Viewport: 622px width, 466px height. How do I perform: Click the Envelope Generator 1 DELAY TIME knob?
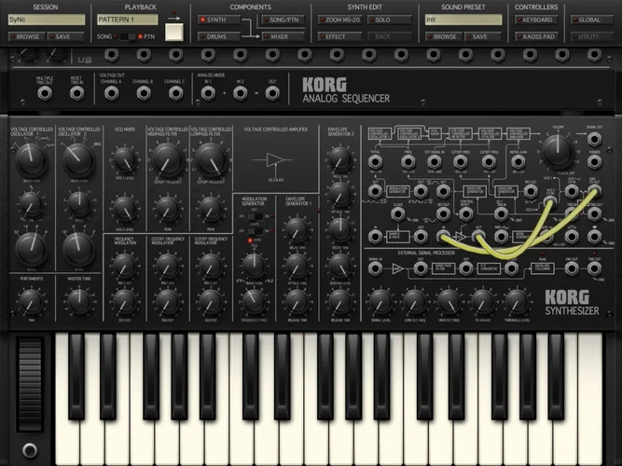[x=297, y=230]
